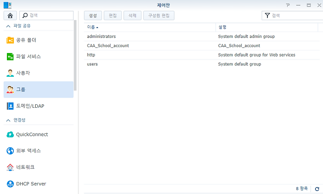The image size is (323, 194).
Task: Open the 도메인/LDAP icon
Action: (x=10, y=106)
